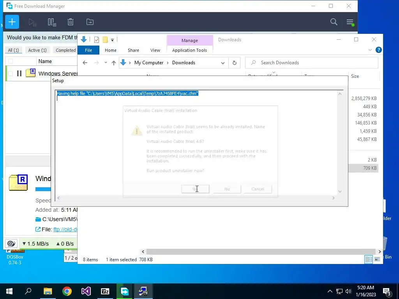399x299 pixels.
Task: Click the Search Downloads input field
Action: 312,63
